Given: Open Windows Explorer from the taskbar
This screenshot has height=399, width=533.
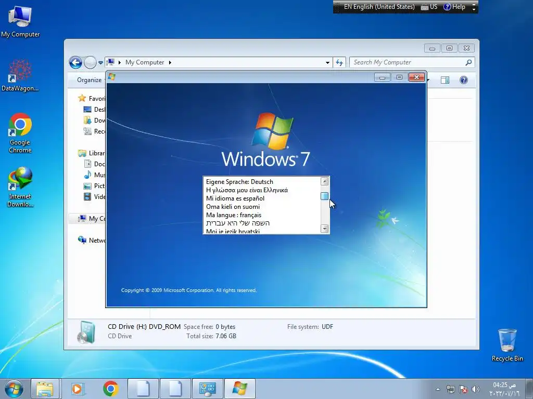Looking at the screenshot, I should (45, 389).
